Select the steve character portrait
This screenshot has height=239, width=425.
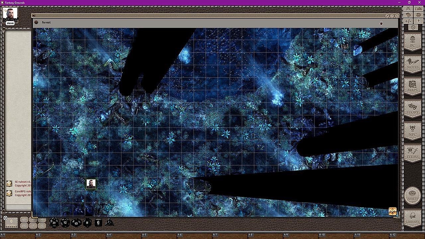click(x=10, y=14)
